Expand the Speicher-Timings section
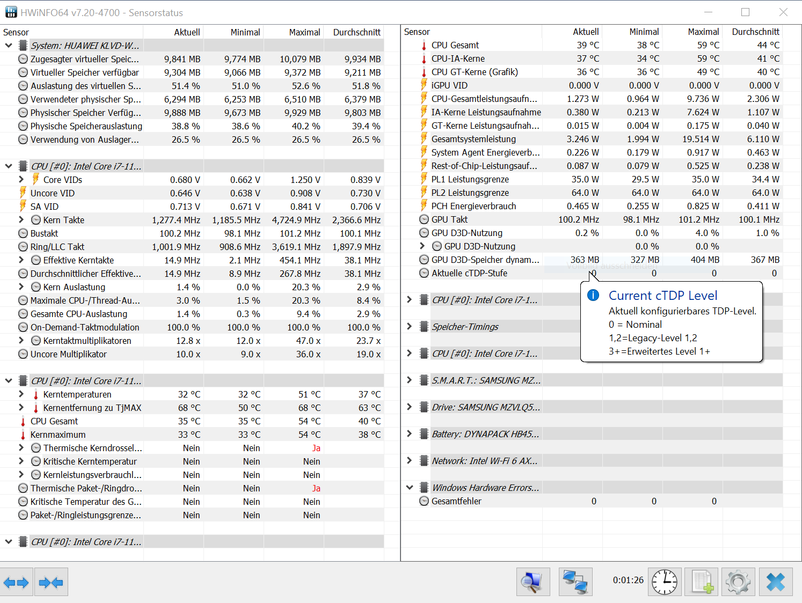The image size is (802, 603). point(410,326)
